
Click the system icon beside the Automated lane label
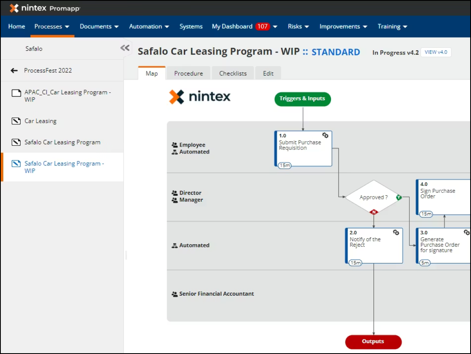click(174, 245)
